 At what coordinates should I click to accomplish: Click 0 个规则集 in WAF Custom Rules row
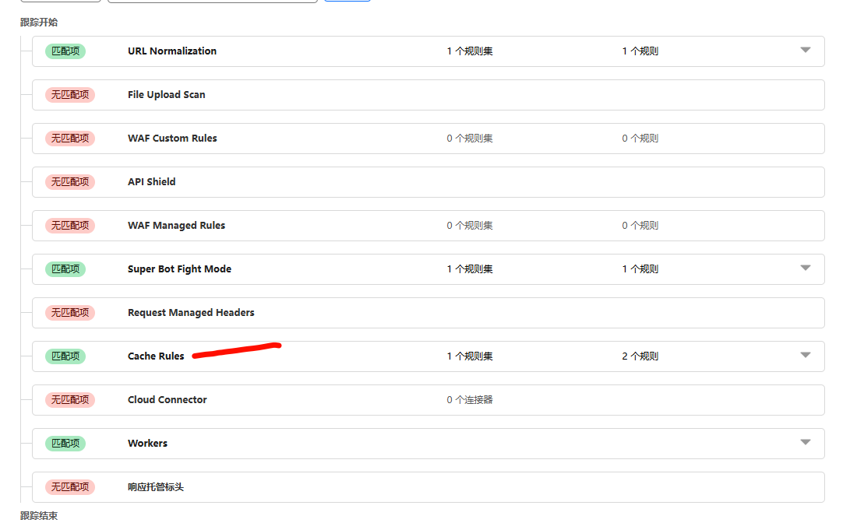click(470, 138)
